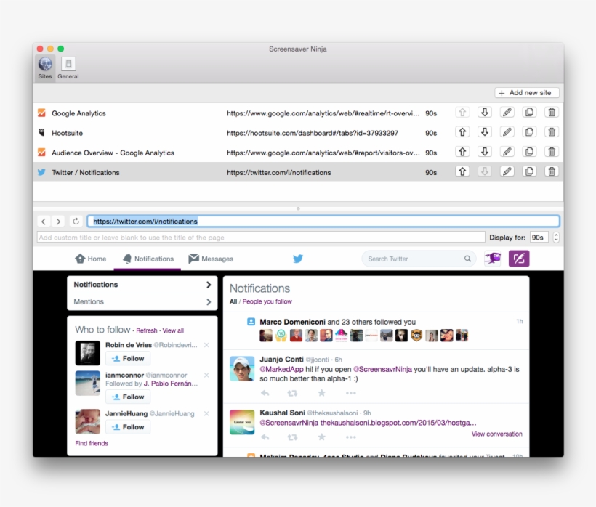Dismiss Robin de Vries suggestion
This screenshot has height=507, width=596.
tap(206, 345)
